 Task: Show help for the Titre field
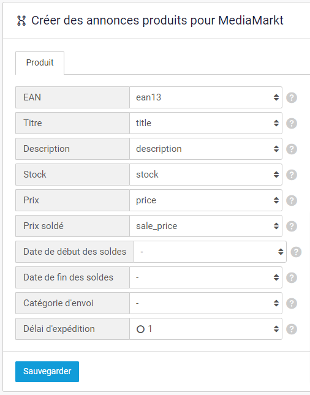[x=292, y=123]
